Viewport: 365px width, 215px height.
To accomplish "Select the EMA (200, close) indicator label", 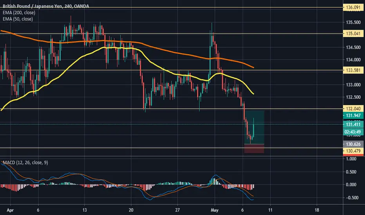I will coord(19,13).
